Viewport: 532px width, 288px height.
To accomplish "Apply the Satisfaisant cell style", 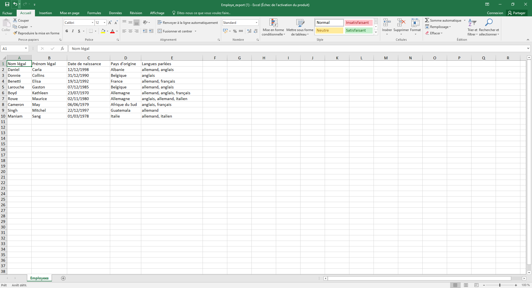I will click(x=359, y=30).
